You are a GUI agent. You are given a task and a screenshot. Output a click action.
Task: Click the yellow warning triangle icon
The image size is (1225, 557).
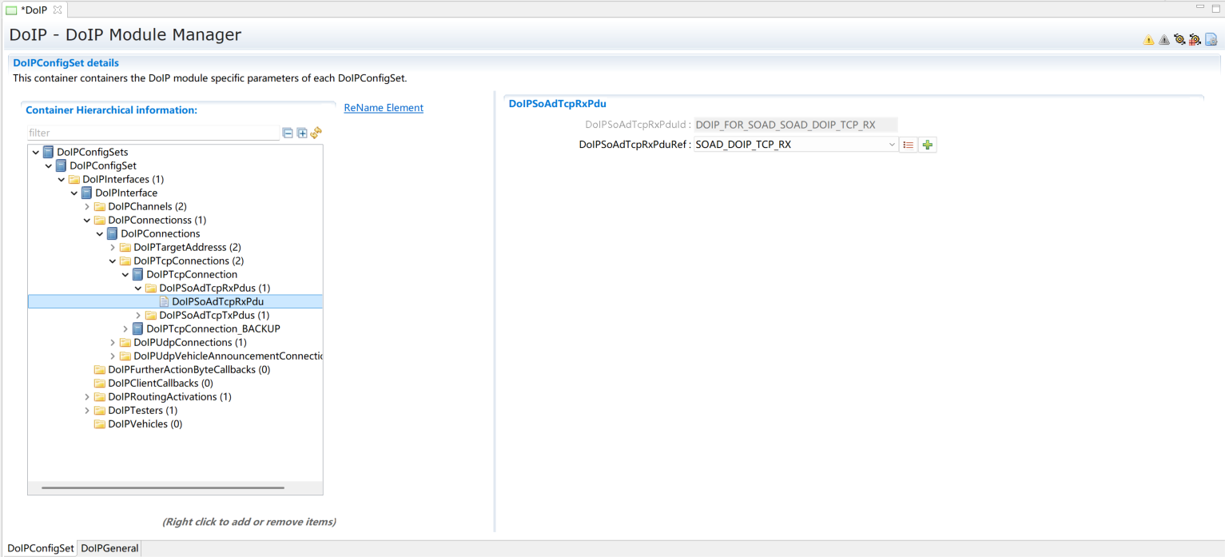coord(1148,40)
